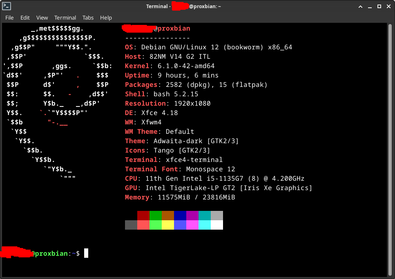Click the Icons value 'Tango [GTK2/3]'

(182, 151)
